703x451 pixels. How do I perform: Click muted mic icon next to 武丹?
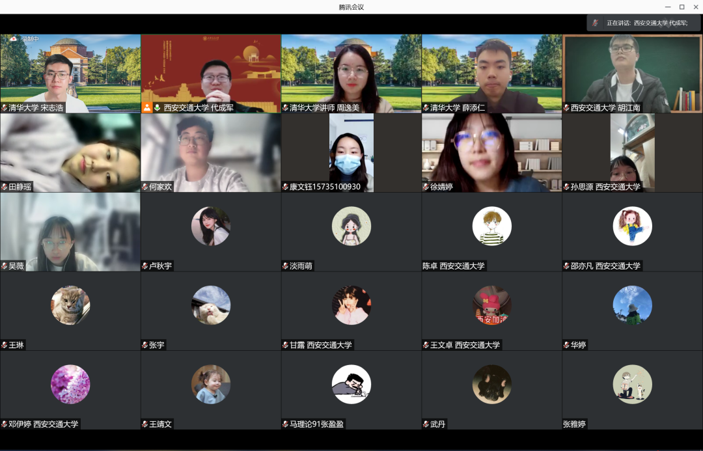[426, 424]
